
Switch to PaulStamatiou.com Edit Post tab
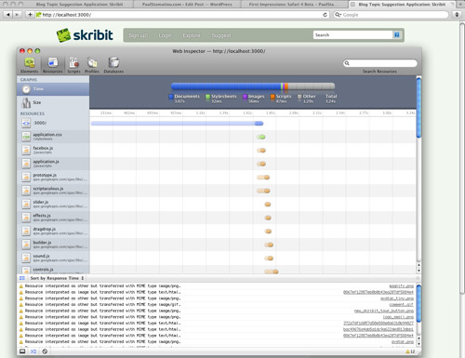pos(187,5)
